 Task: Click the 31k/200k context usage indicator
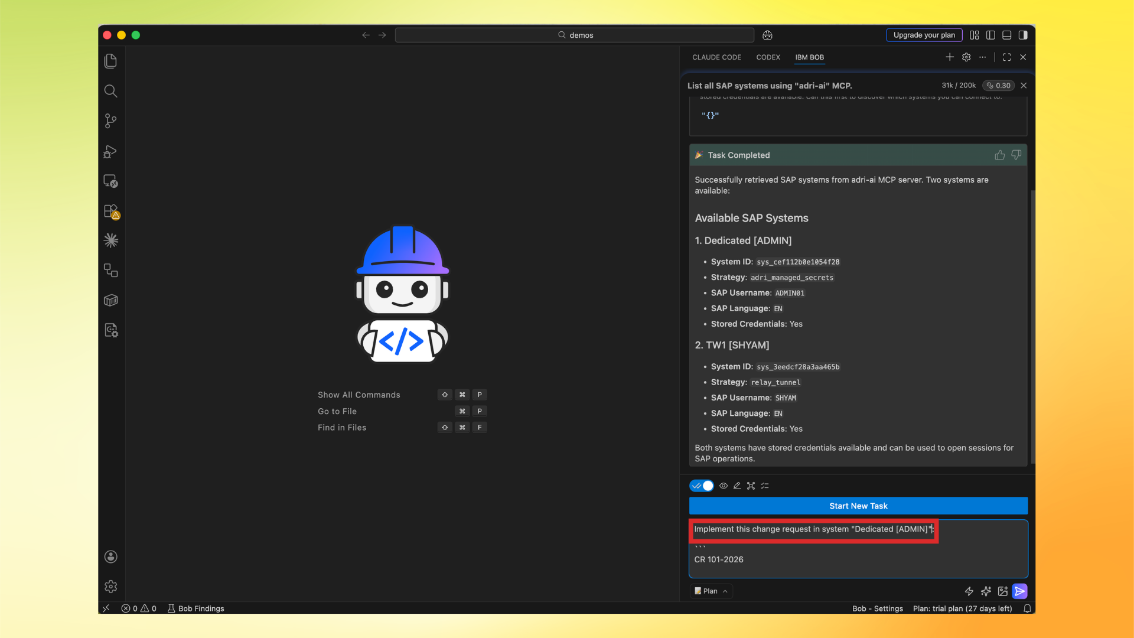pos(958,85)
